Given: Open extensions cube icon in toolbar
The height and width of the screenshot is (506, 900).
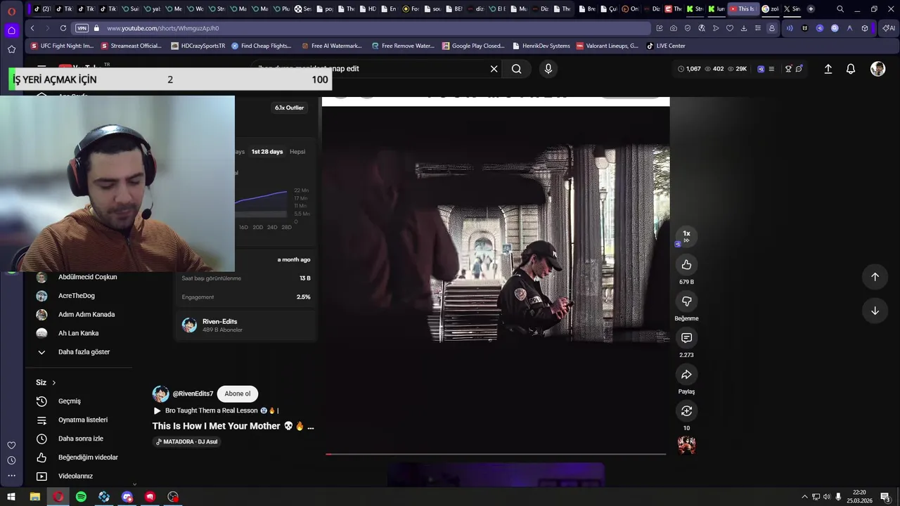Looking at the screenshot, I should [865, 28].
